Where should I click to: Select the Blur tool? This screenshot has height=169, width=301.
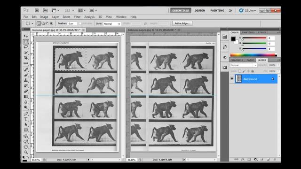click(26, 102)
